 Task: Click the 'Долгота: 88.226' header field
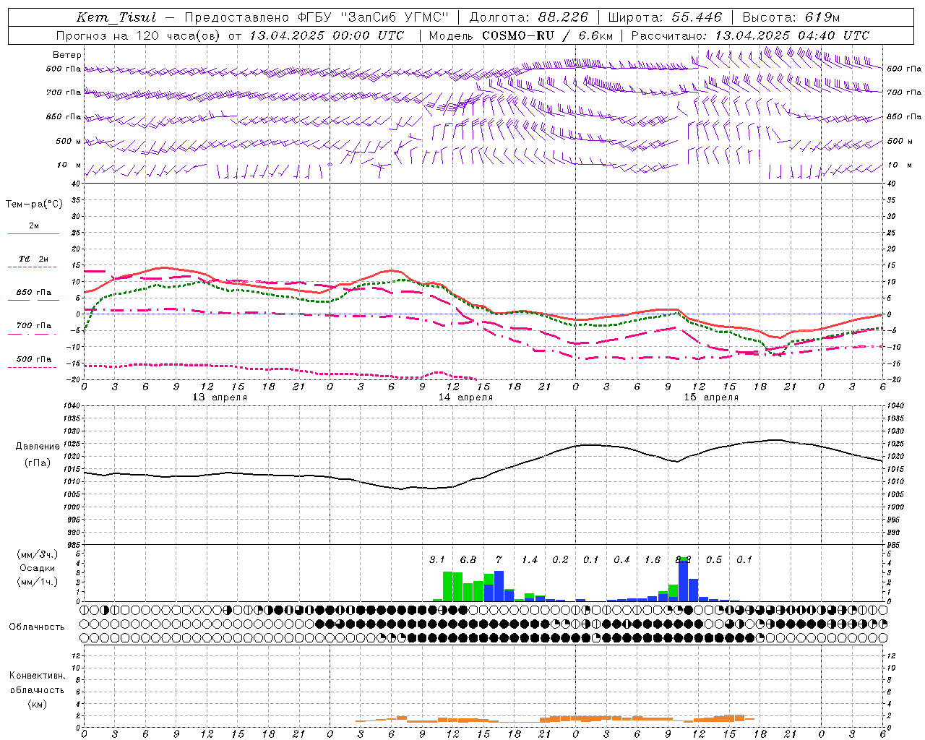click(528, 17)
